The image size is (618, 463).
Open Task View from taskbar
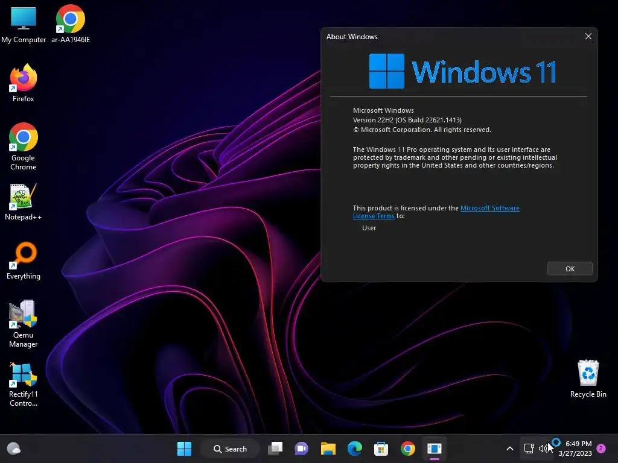(x=275, y=449)
